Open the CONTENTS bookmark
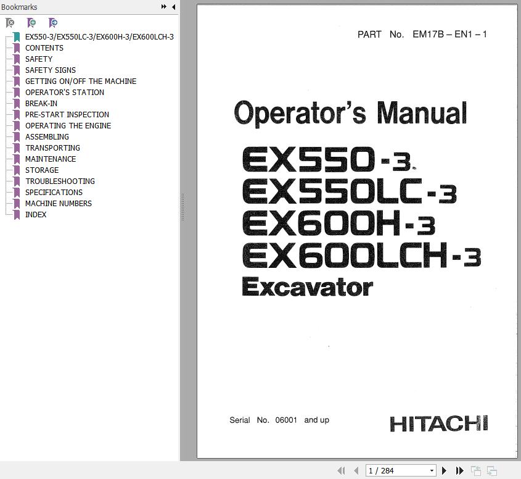This screenshot has width=521, height=479. [44, 48]
